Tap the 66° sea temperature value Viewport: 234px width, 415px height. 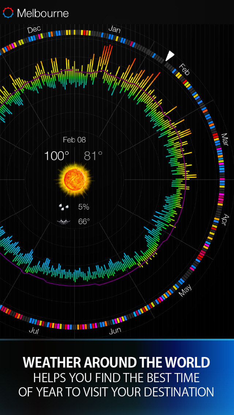coord(84,221)
